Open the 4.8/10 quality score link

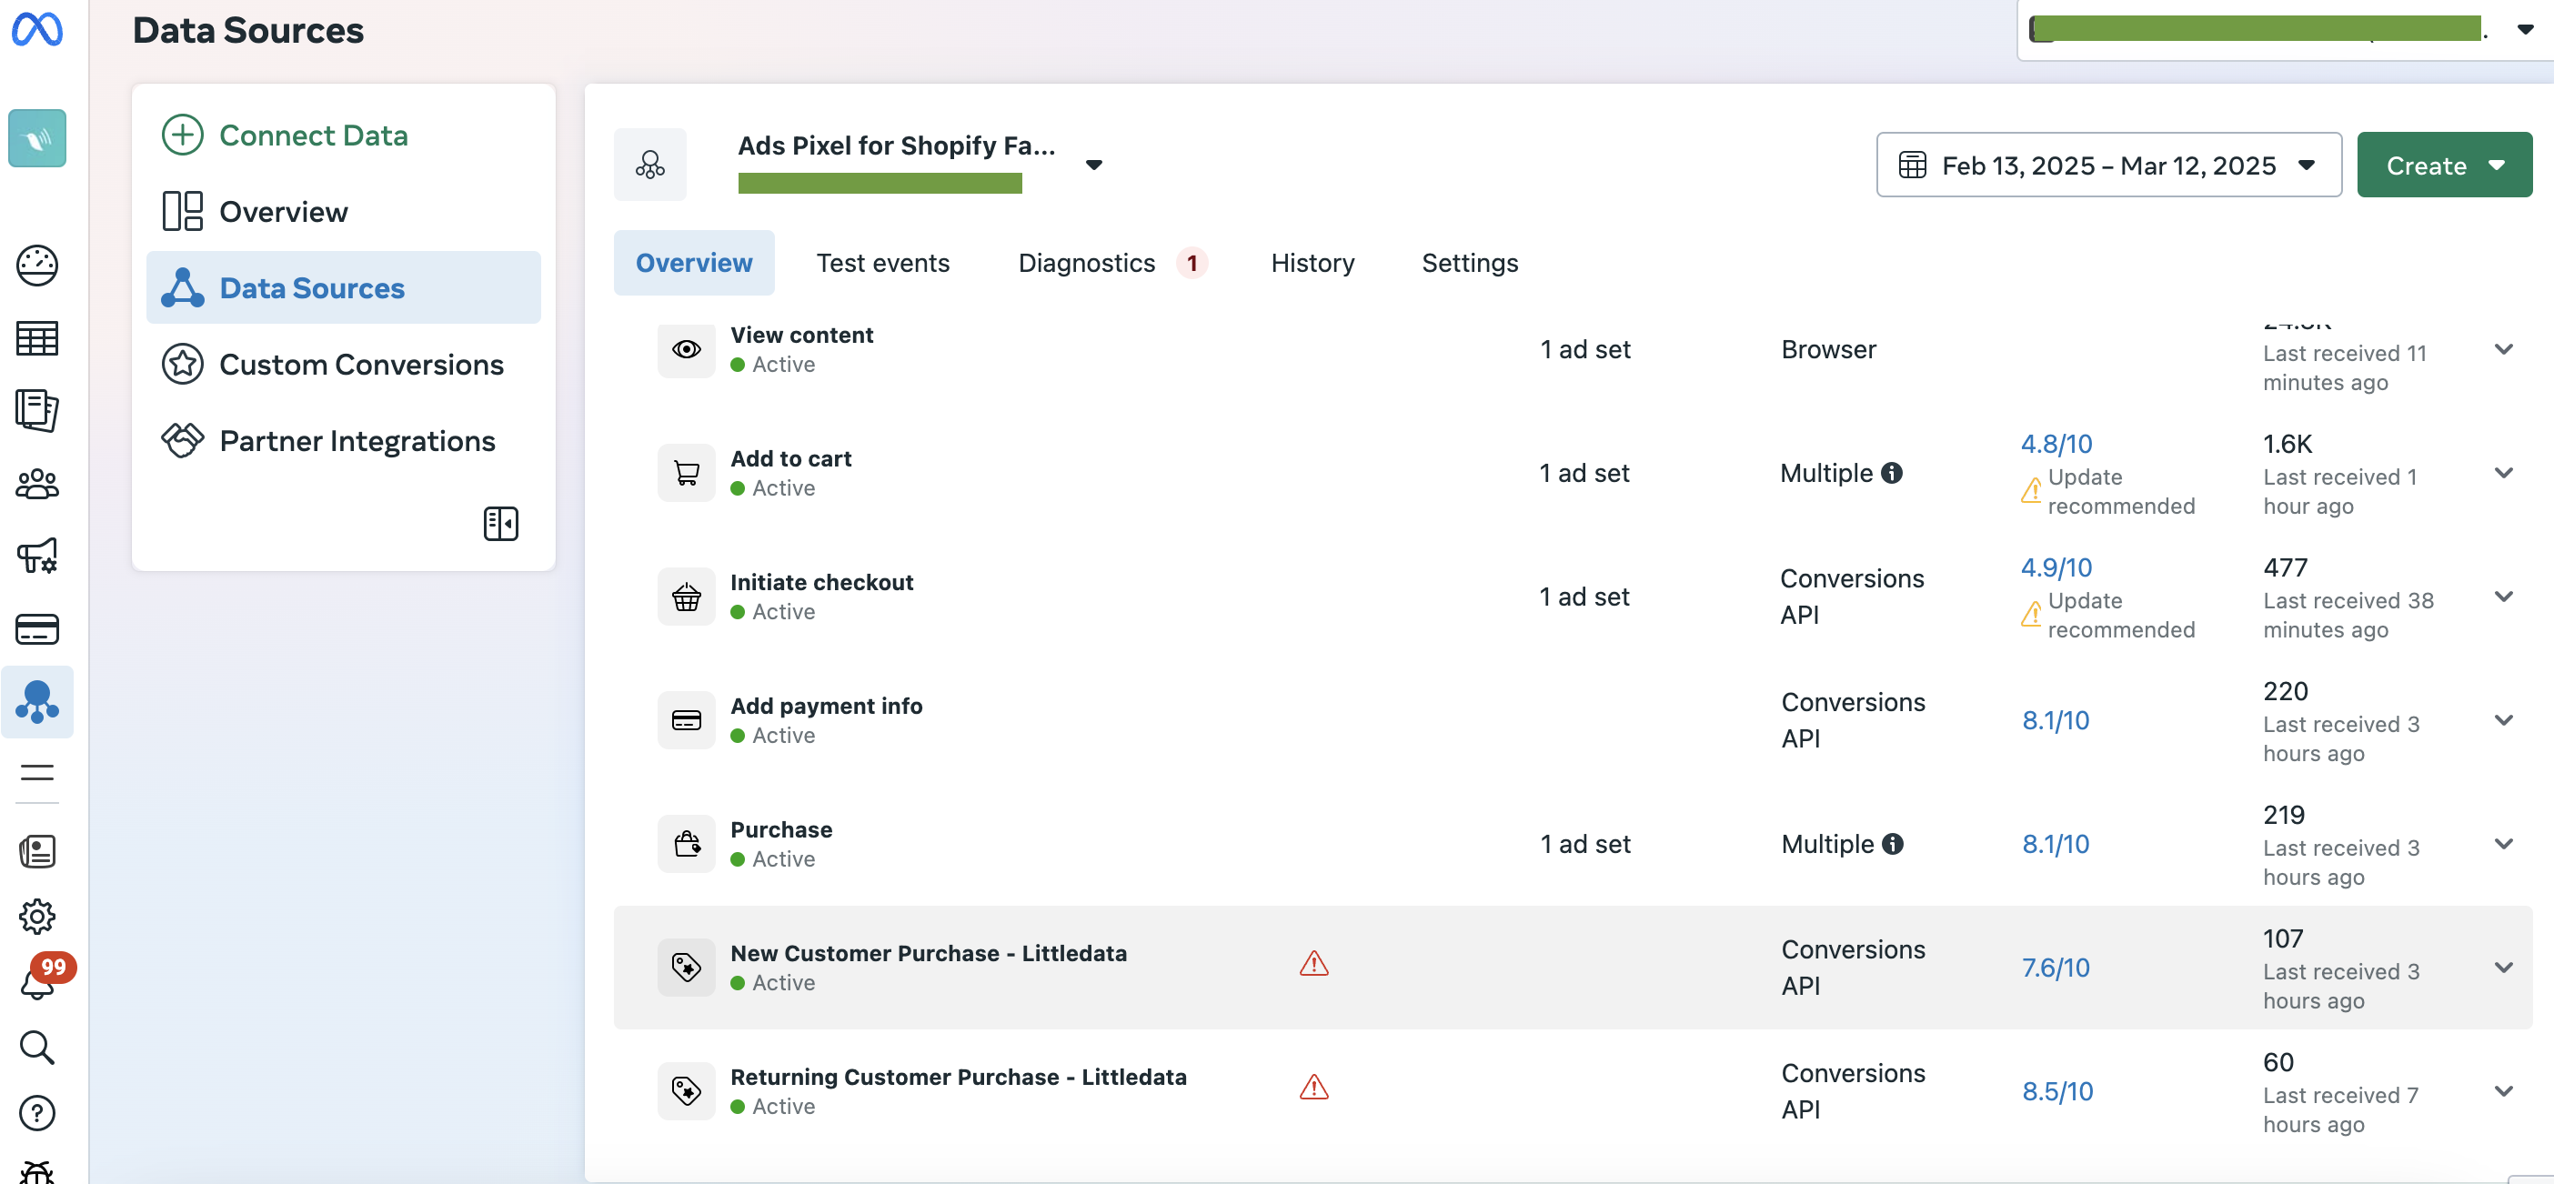[x=2056, y=445]
